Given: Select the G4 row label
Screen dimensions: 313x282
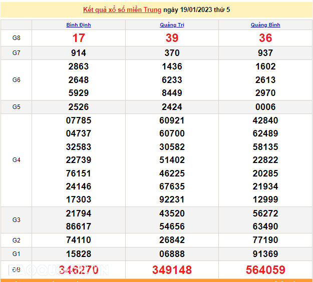Looking at the screenshot, I should coord(16,160).
